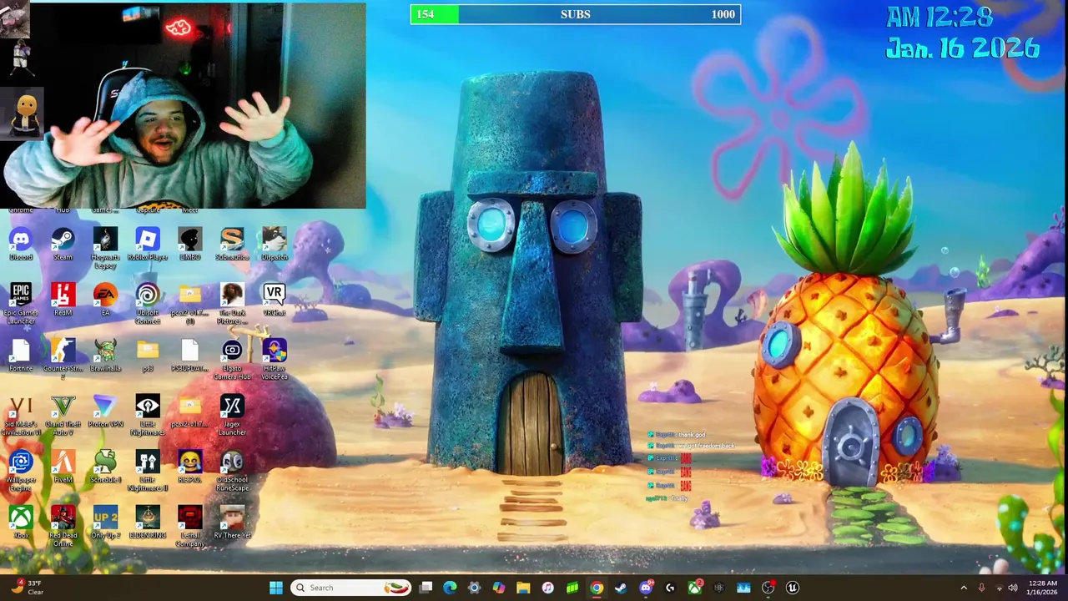Select the Counter-Strike 2 shortcut

tap(63, 359)
